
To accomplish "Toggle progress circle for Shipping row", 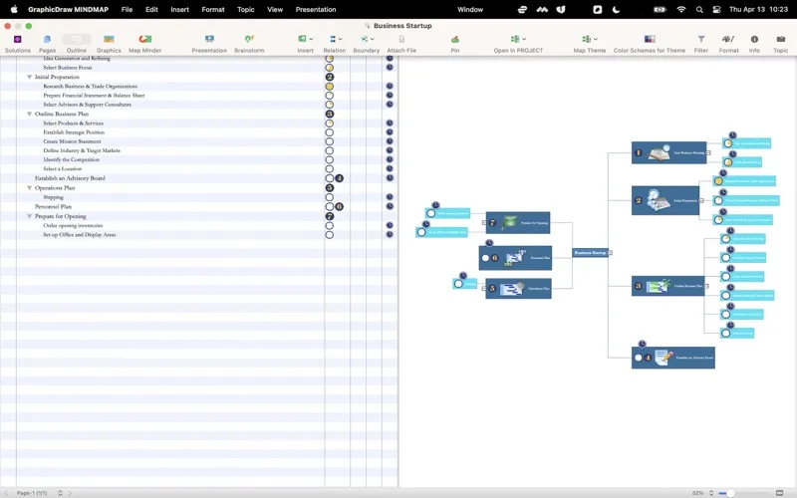I will 330,197.
